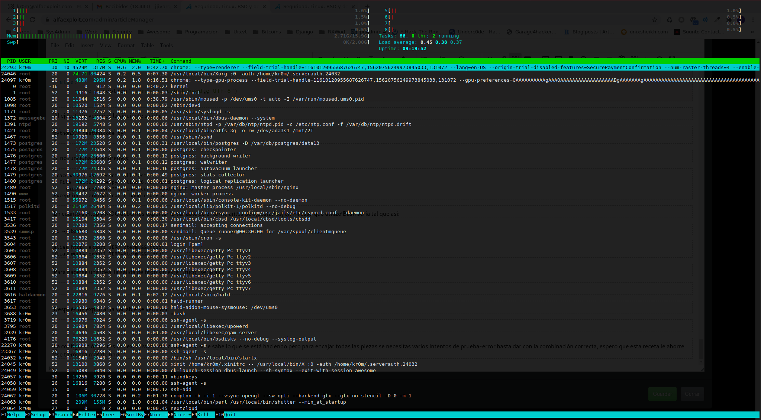Click the Mem usage meter bar
Screen dimensions: 761x420
pyautogui.click(x=74, y=36)
